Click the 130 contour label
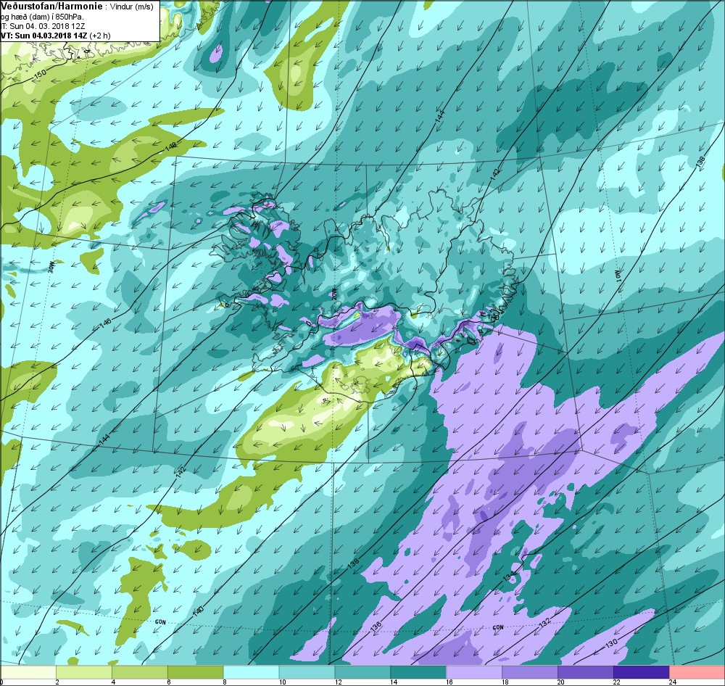This screenshot has height=686, width=725. click(x=612, y=642)
